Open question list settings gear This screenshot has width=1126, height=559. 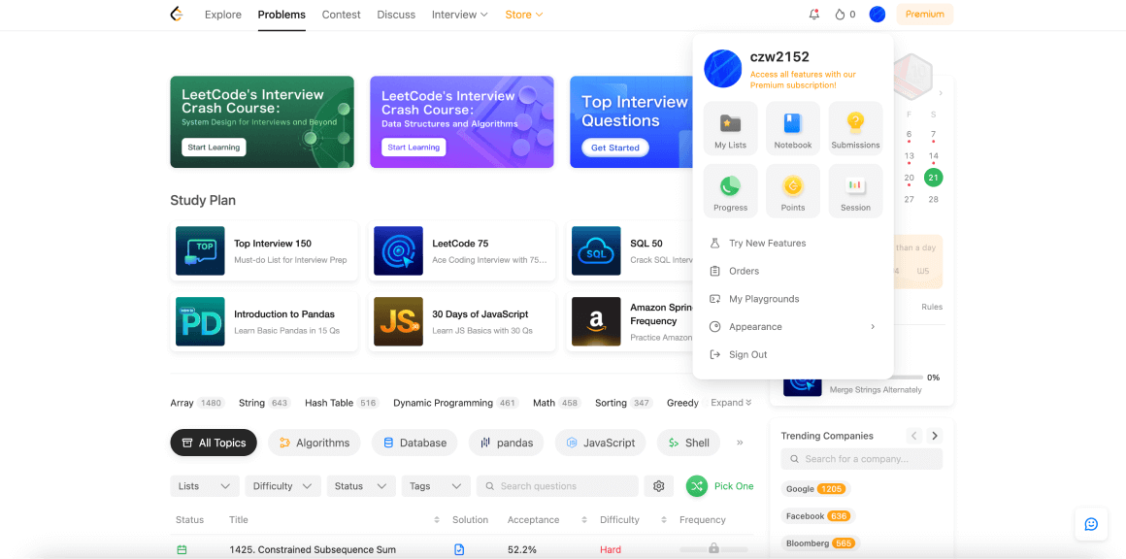(659, 486)
